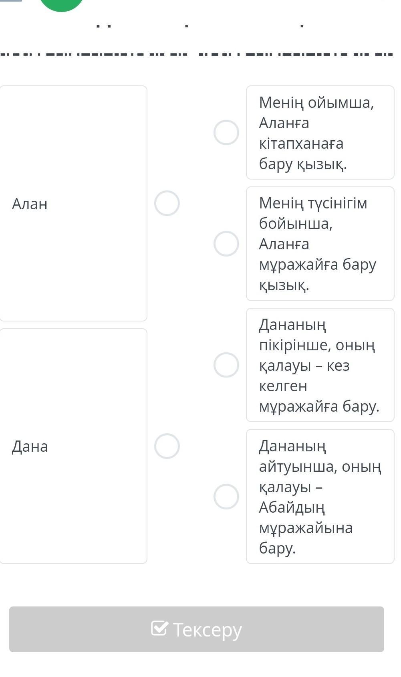Click the 'Алан' name text
This screenshot has height=677, width=401.
pyautogui.click(x=30, y=204)
